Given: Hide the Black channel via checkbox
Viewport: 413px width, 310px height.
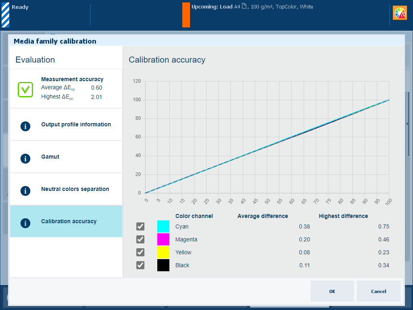Looking at the screenshot, I should pos(140,265).
